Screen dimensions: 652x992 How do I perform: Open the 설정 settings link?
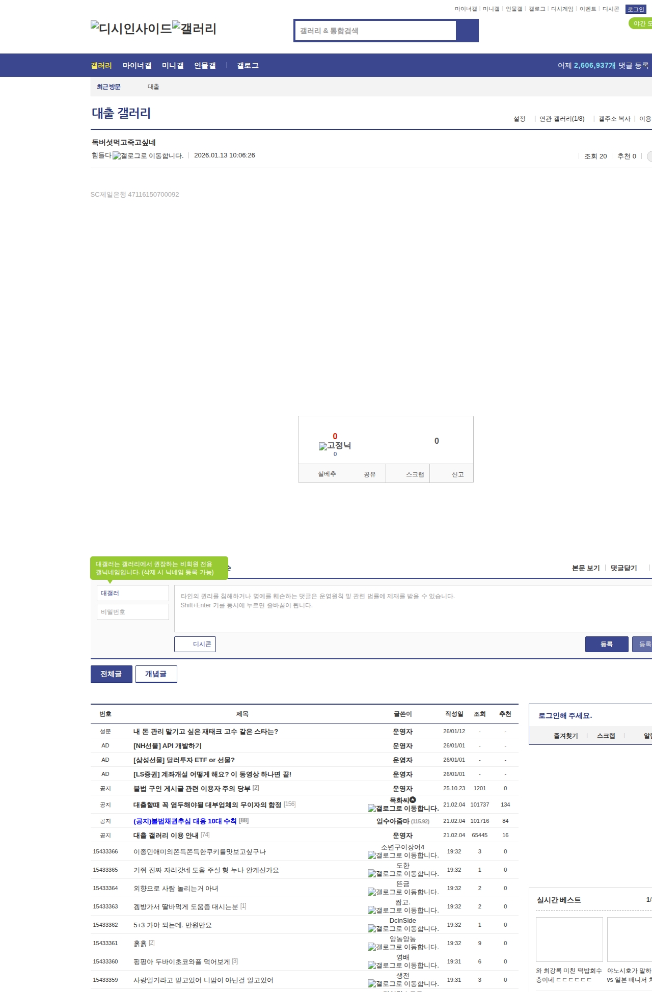520,119
